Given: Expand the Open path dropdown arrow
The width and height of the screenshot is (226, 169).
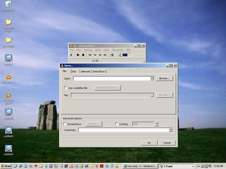Looking at the screenshot, I should [152, 79].
